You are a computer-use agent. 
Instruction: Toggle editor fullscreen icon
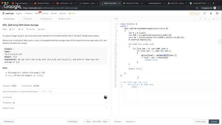coord(218,19)
